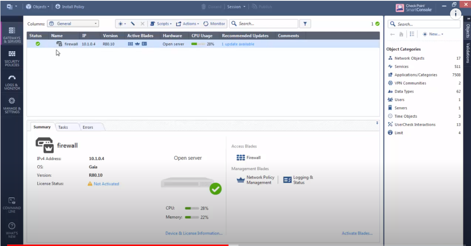Open the Session menu
Viewport: 471px width, 246px height.
[x=236, y=7]
